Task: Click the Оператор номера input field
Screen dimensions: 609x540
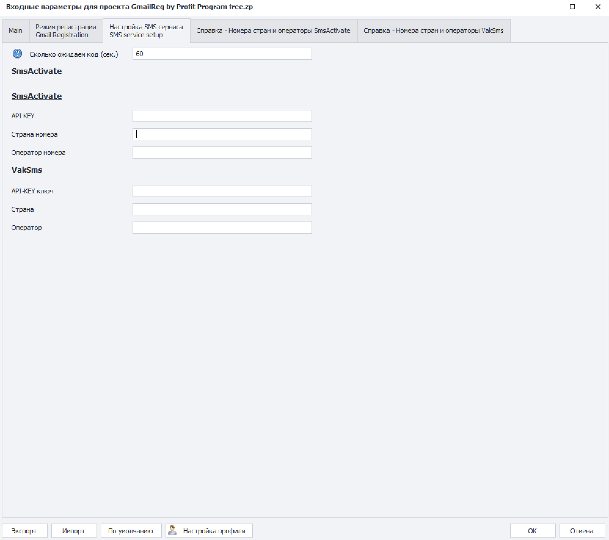Action: pyautogui.click(x=222, y=153)
